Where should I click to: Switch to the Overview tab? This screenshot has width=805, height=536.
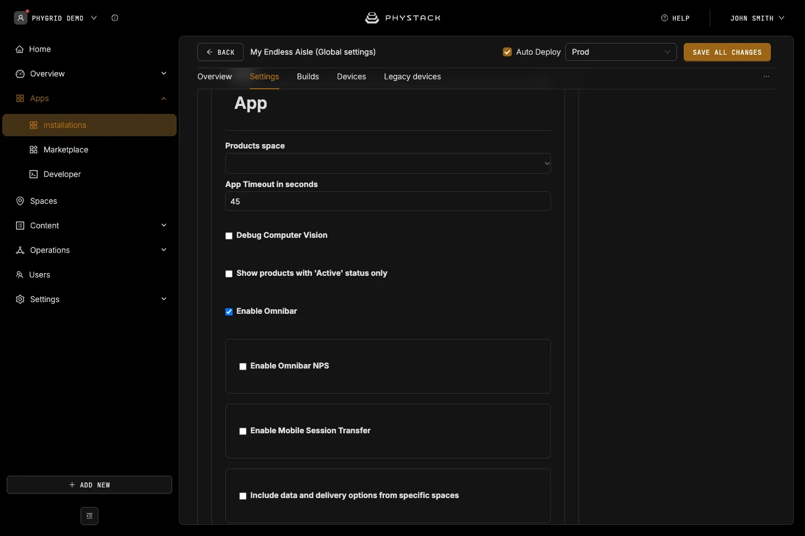[215, 76]
